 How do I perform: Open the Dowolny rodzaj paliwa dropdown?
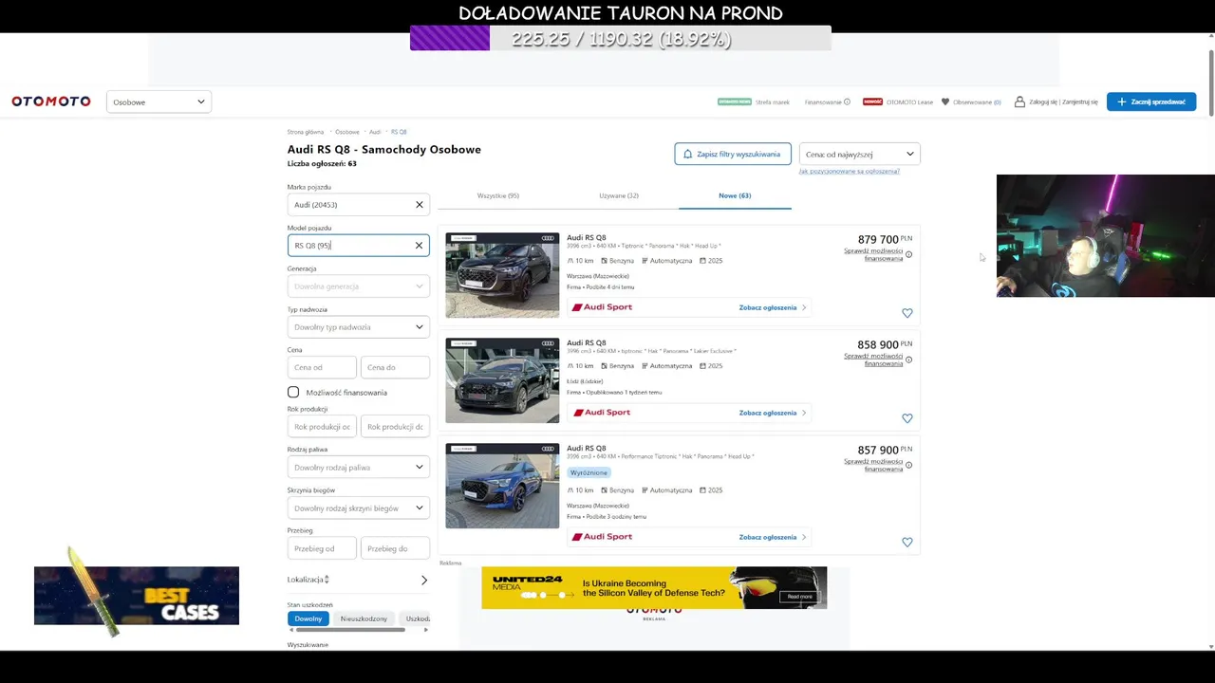358,468
